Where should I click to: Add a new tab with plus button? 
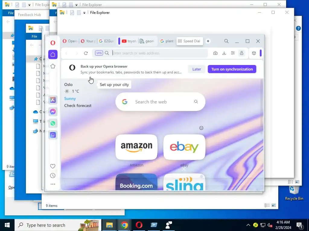[208, 41]
